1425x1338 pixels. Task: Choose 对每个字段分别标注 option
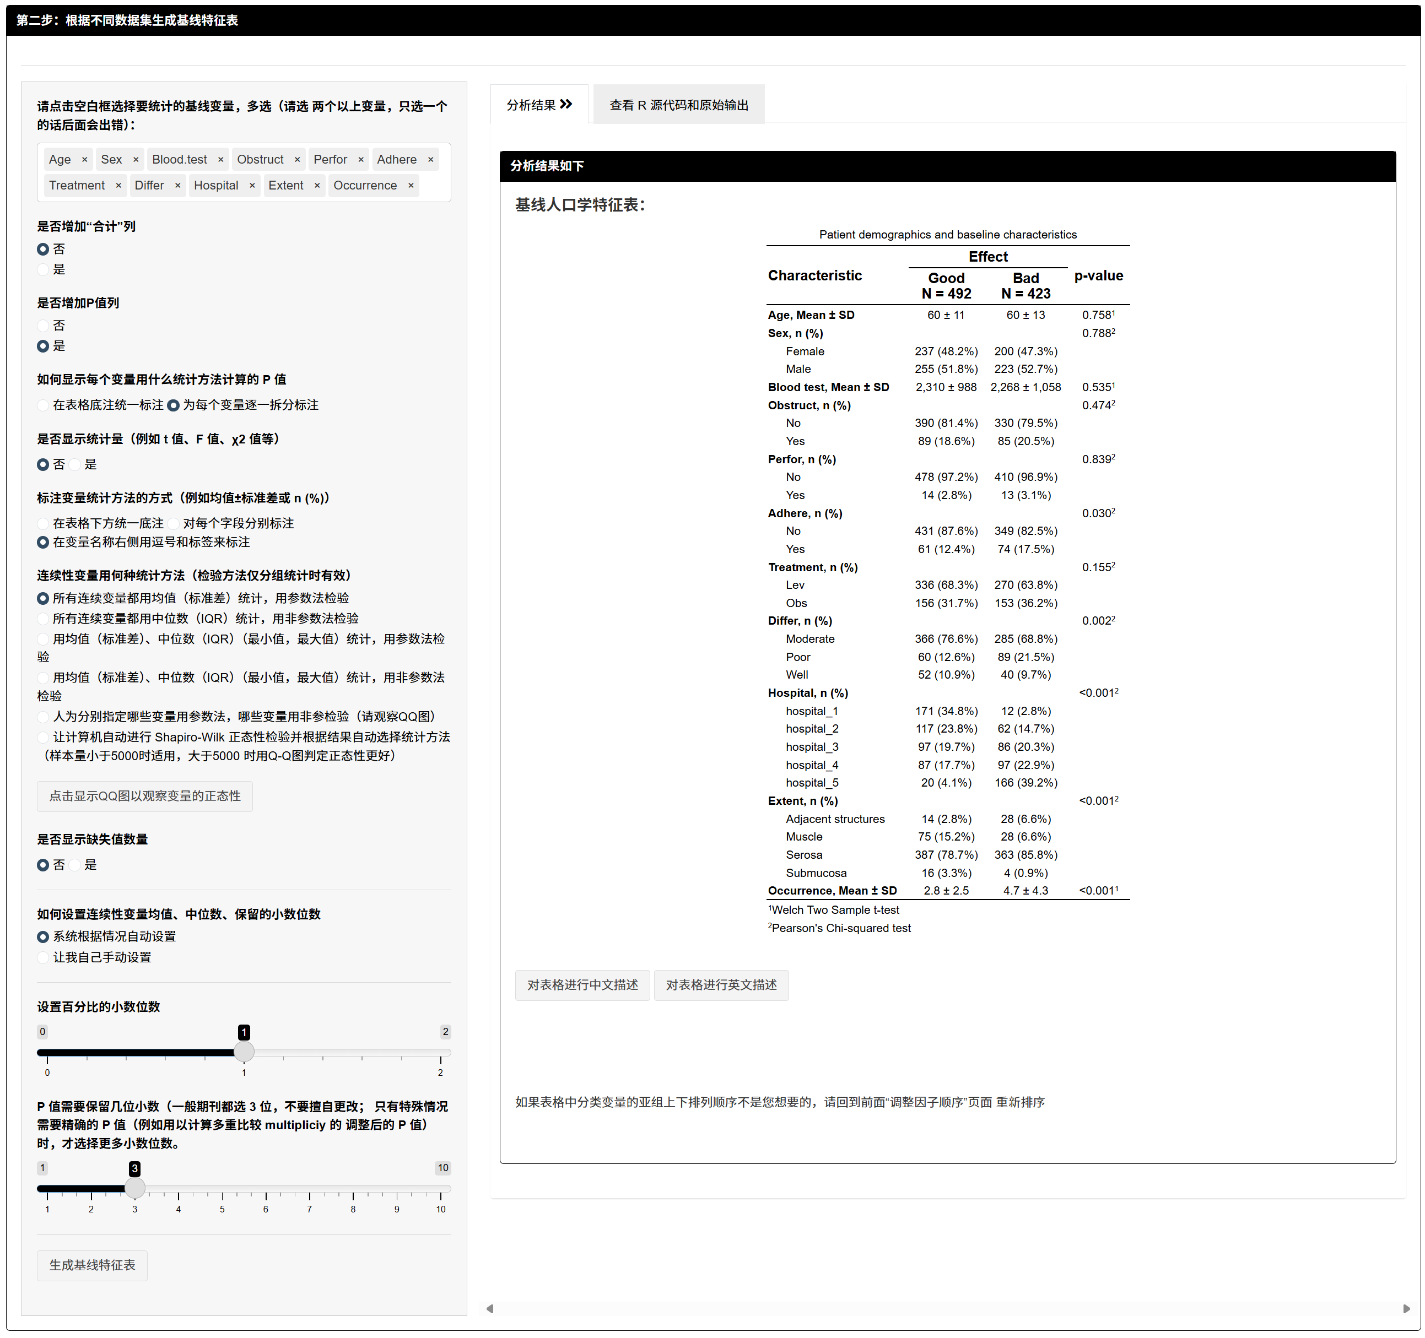tap(174, 524)
